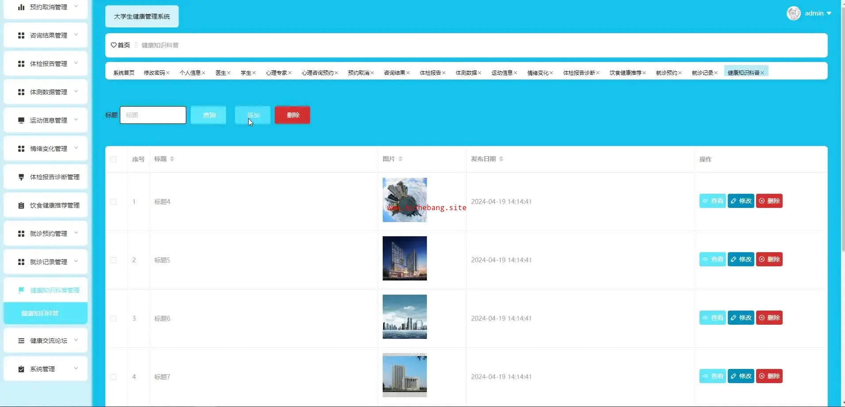845x407 pixels.
Task: Click the clipboard icon for 饮食健康推荐管理
Action: point(21,205)
